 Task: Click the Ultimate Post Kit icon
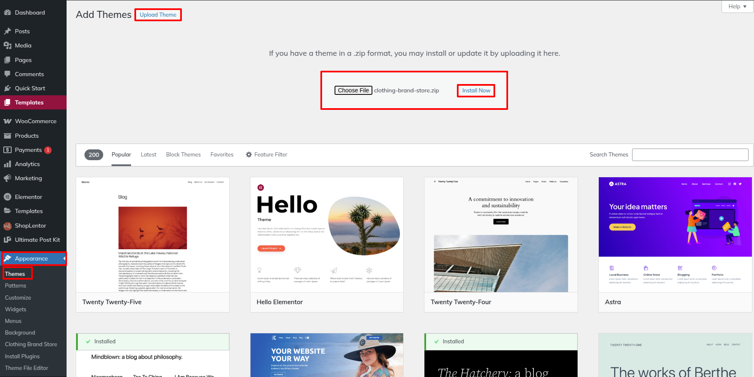click(x=7, y=240)
